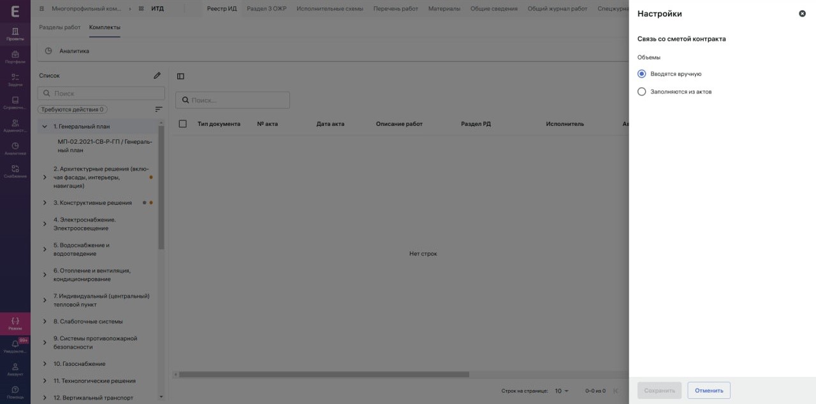
Task: Toggle the Требуются действия 0 filter chip
Action: click(x=72, y=109)
